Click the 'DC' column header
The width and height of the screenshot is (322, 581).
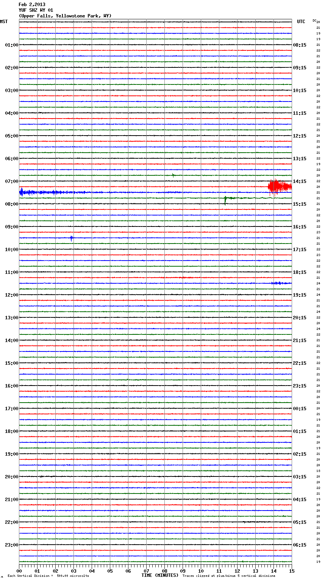tap(314, 20)
